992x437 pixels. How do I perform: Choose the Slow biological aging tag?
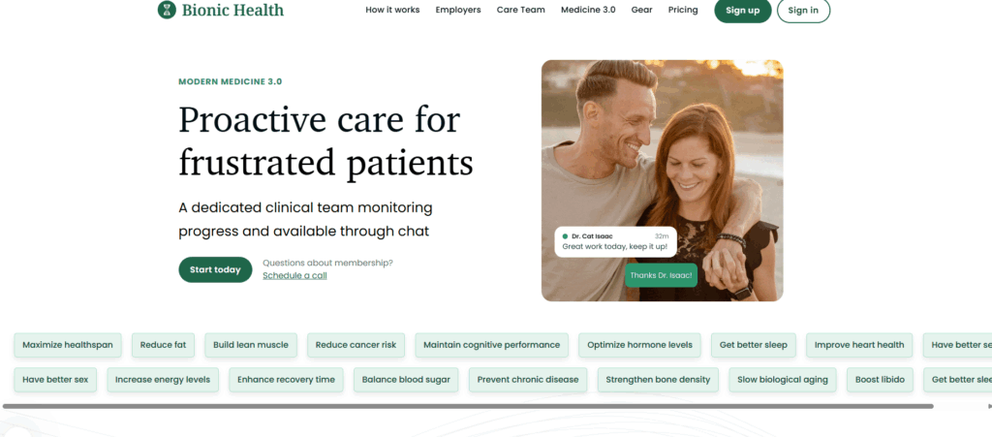point(783,380)
